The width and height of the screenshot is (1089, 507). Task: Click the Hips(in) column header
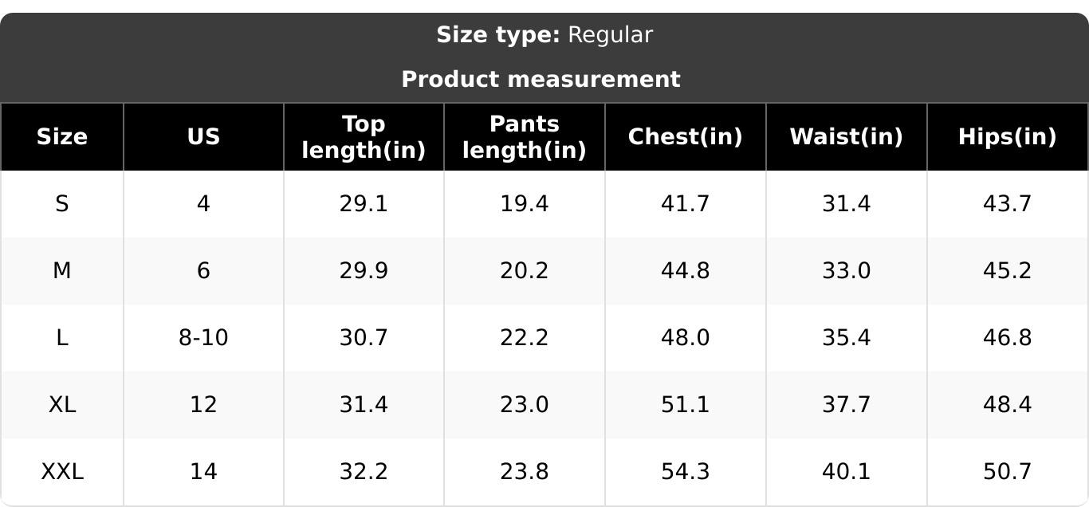pos(1008,137)
